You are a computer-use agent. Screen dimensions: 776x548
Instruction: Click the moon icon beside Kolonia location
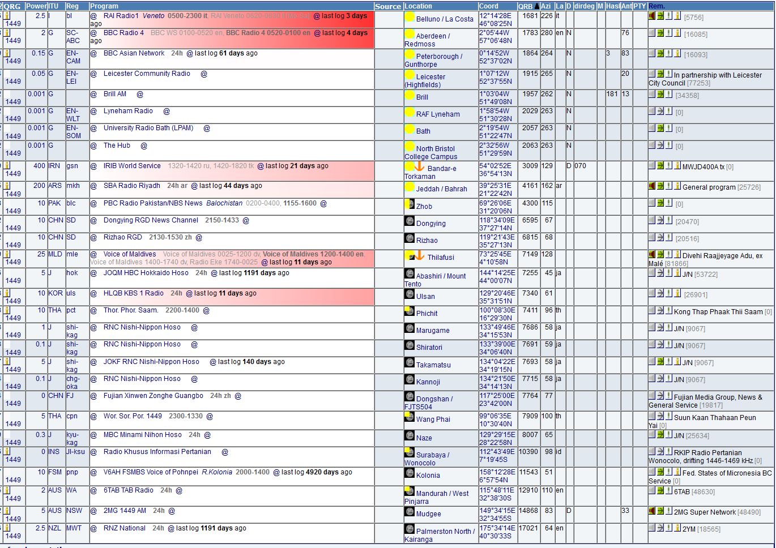tap(410, 474)
